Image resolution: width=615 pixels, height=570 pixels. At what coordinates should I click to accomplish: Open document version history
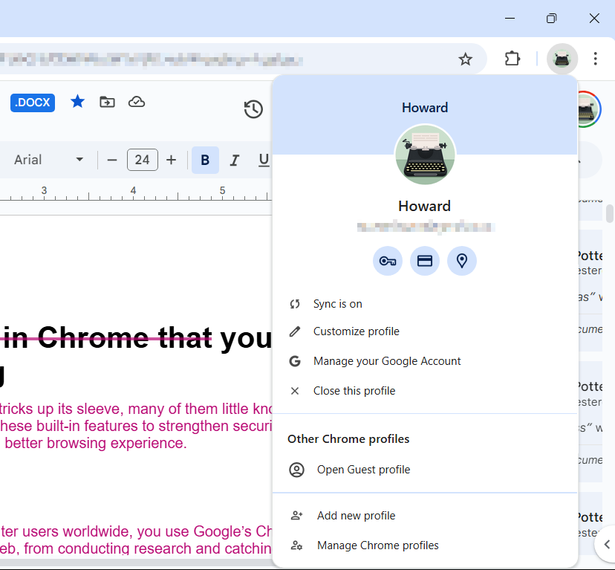coord(253,109)
